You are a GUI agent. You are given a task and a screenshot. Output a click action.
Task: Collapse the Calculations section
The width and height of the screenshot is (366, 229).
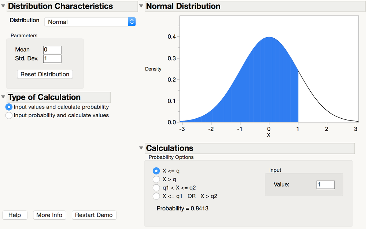141,148
